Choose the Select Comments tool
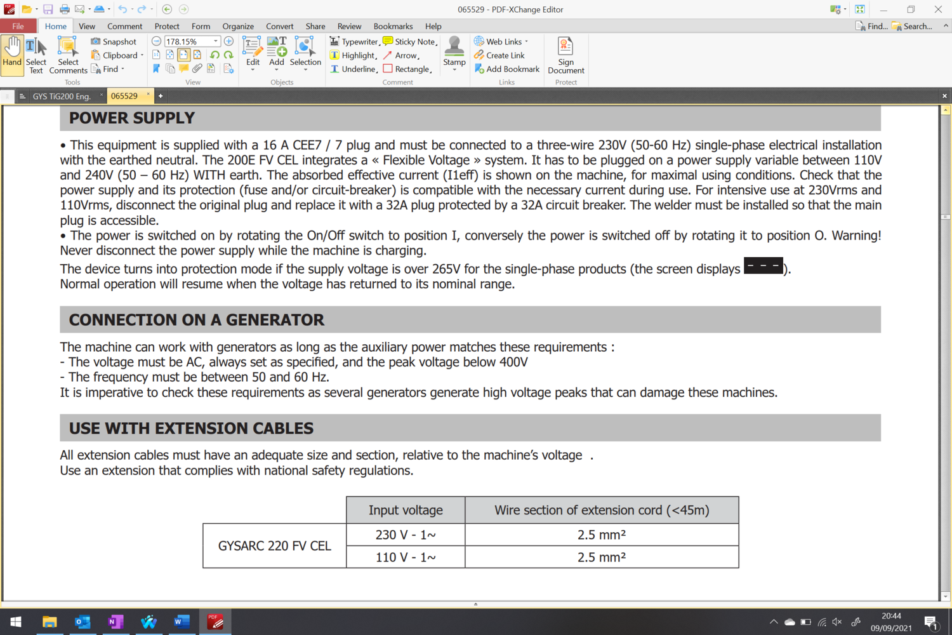This screenshot has height=635, width=952. pyautogui.click(x=68, y=55)
